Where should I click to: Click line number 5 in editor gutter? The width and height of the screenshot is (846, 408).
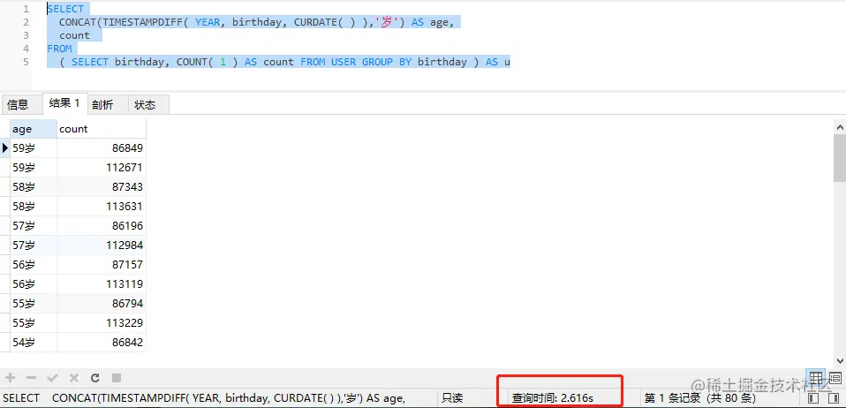click(x=26, y=62)
